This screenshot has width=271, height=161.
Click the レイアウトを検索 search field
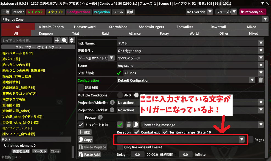tap(27, 40)
